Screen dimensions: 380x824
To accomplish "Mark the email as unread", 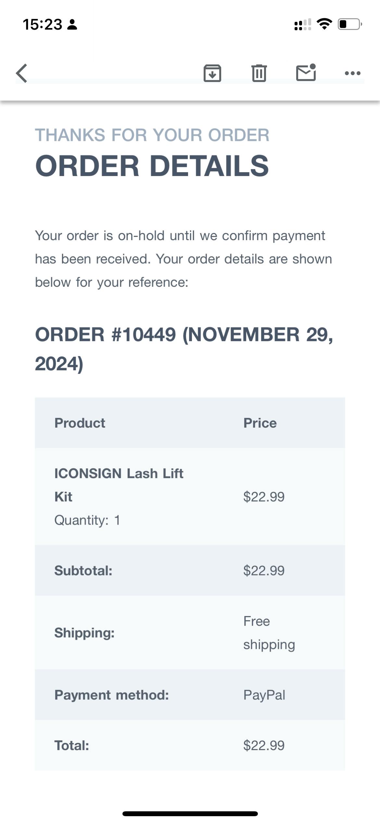I will [306, 73].
